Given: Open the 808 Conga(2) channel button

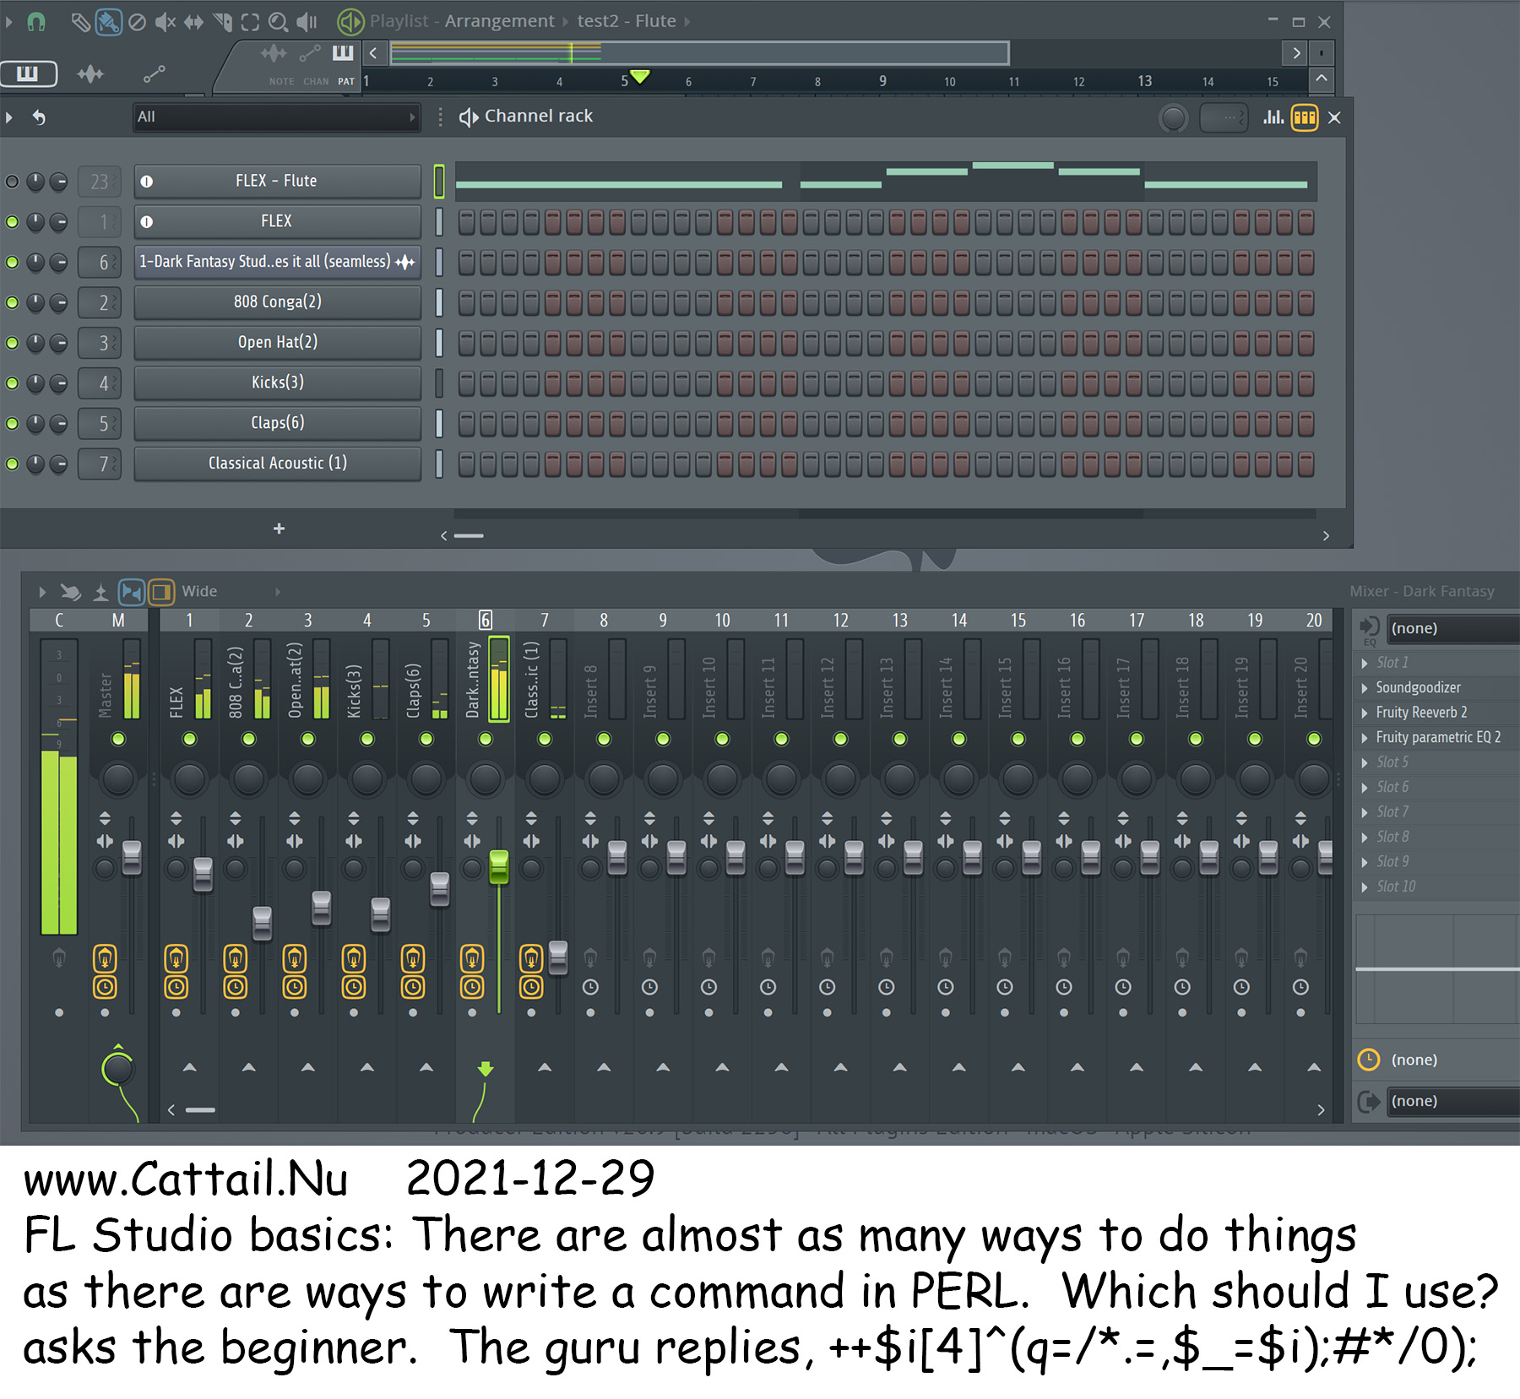Looking at the screenshot, I should click(277, 301).
